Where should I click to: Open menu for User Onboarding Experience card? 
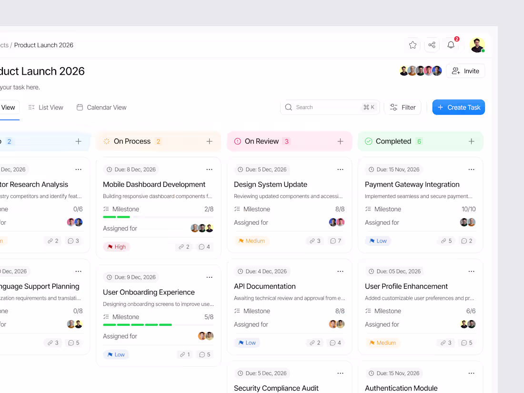pos(210,277)
